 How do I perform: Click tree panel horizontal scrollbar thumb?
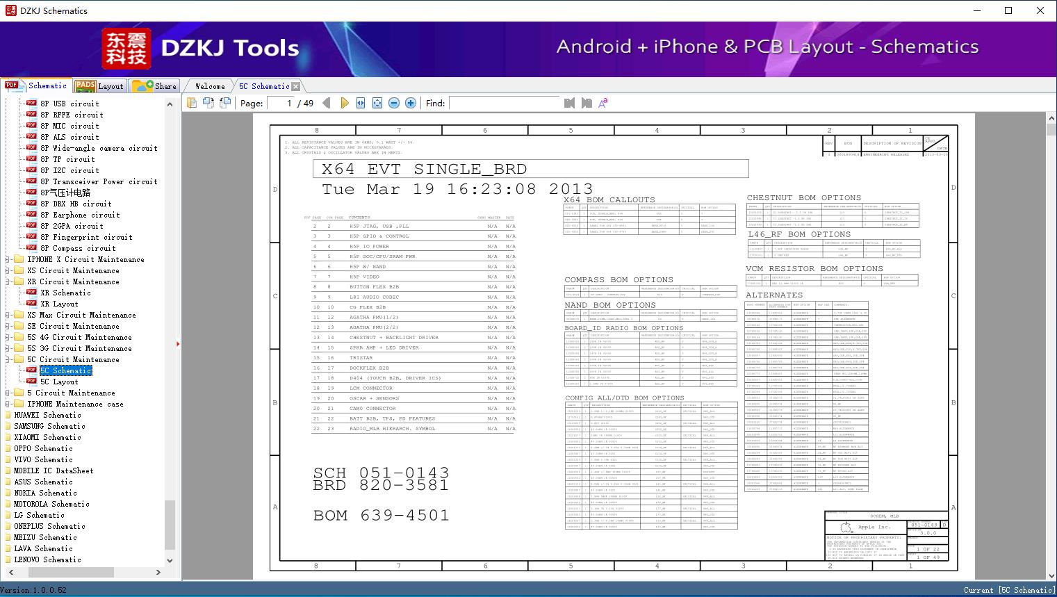[71, 572]
